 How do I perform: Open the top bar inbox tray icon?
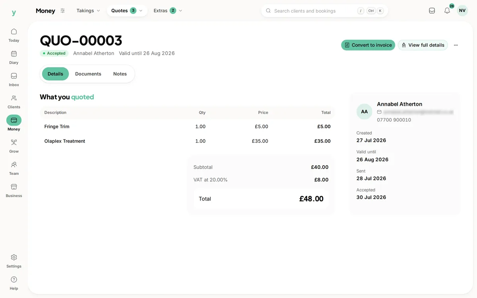point(432,11)
